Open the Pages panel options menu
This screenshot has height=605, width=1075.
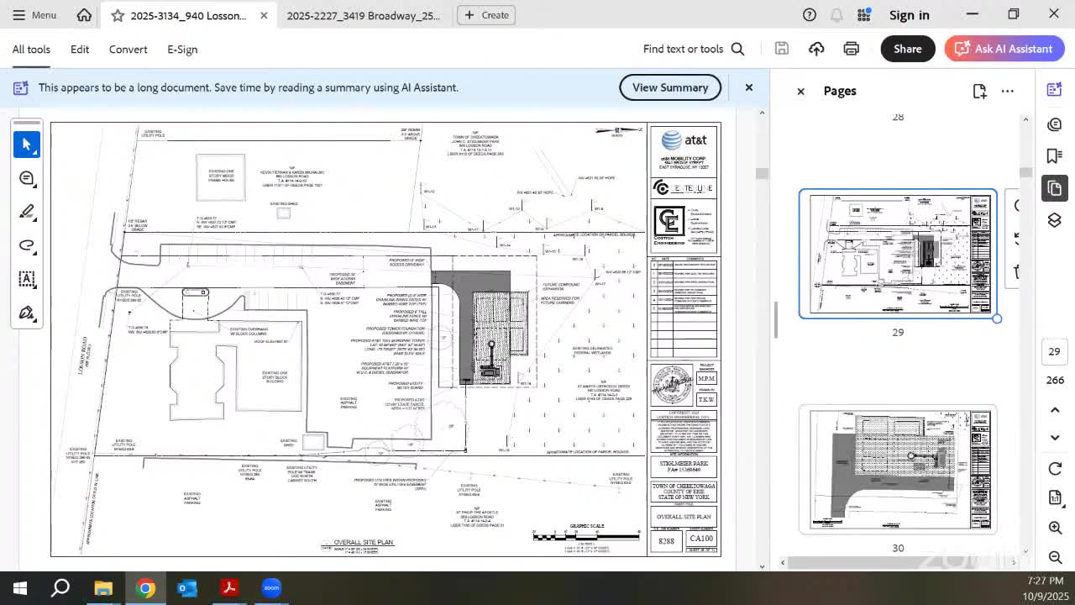[x=1007, y=91]
